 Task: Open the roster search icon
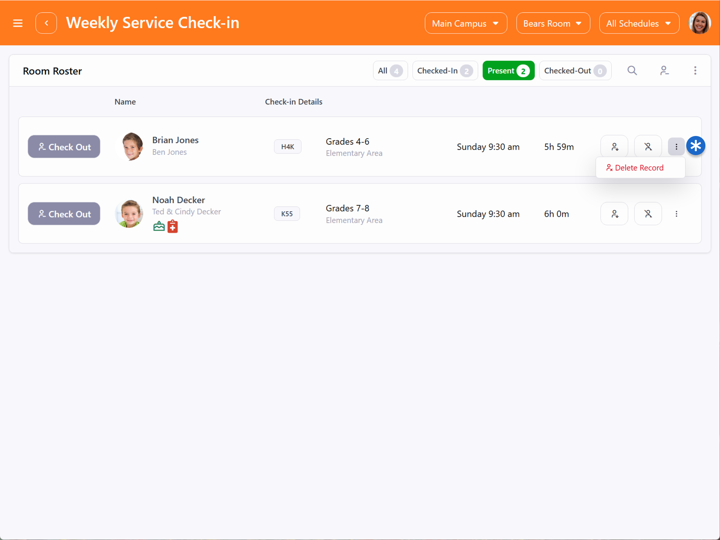pyautogui.click(x=632, y=71)
